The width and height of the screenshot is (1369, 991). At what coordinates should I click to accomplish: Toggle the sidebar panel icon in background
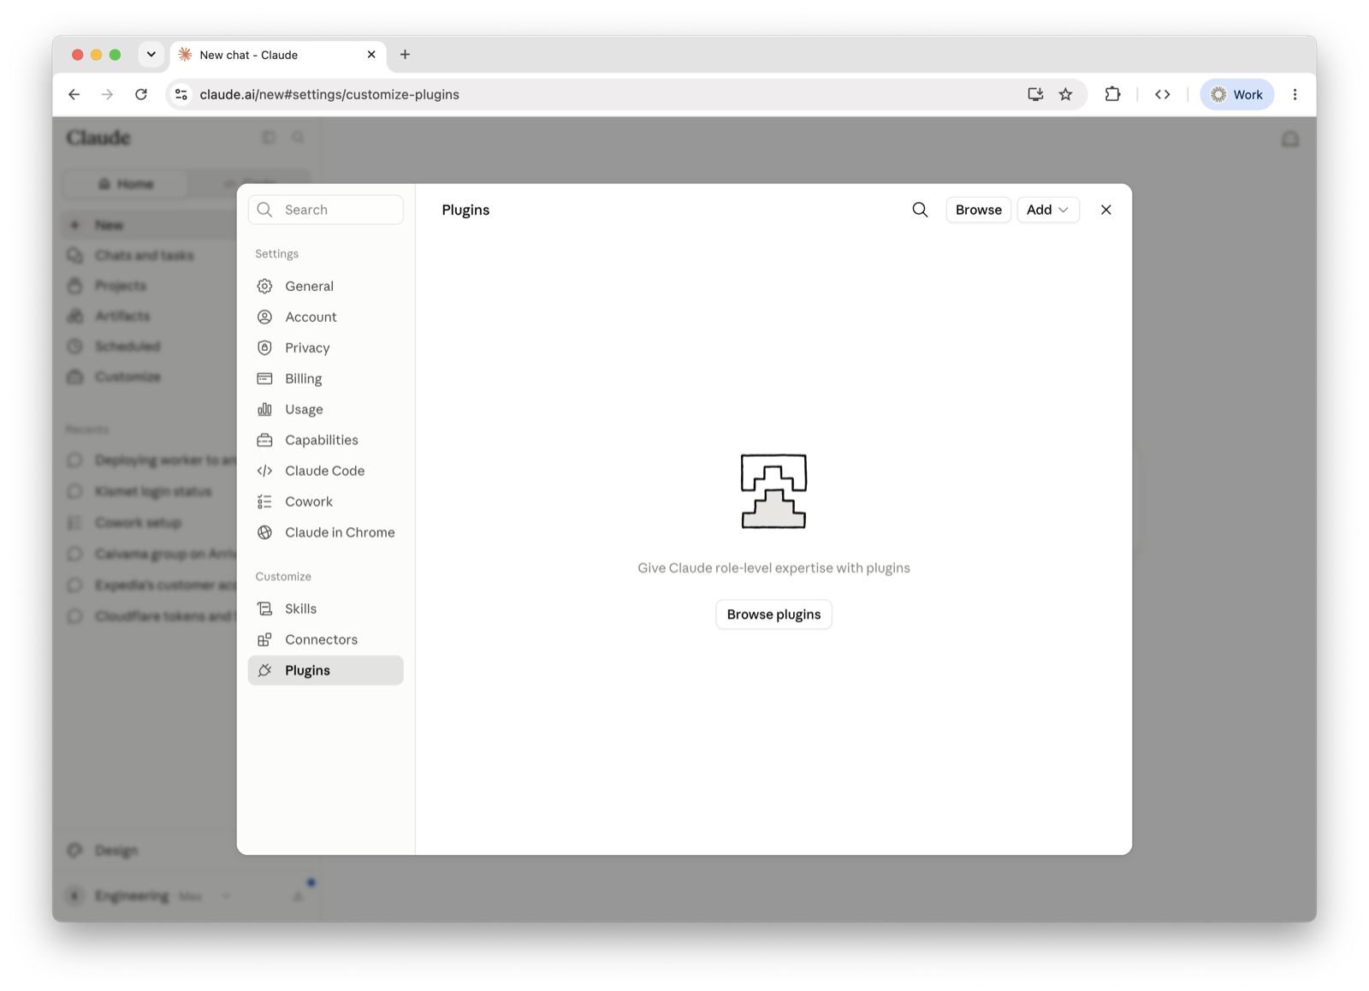(269, 138)
